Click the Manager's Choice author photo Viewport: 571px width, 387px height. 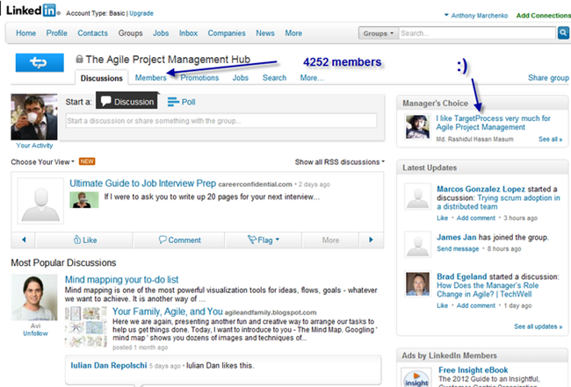417,127
